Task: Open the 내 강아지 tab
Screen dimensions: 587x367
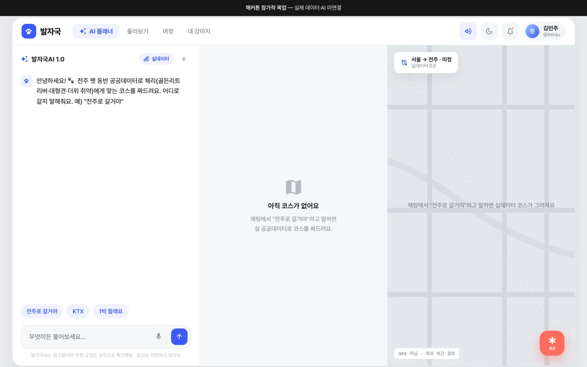Action: 199,31
